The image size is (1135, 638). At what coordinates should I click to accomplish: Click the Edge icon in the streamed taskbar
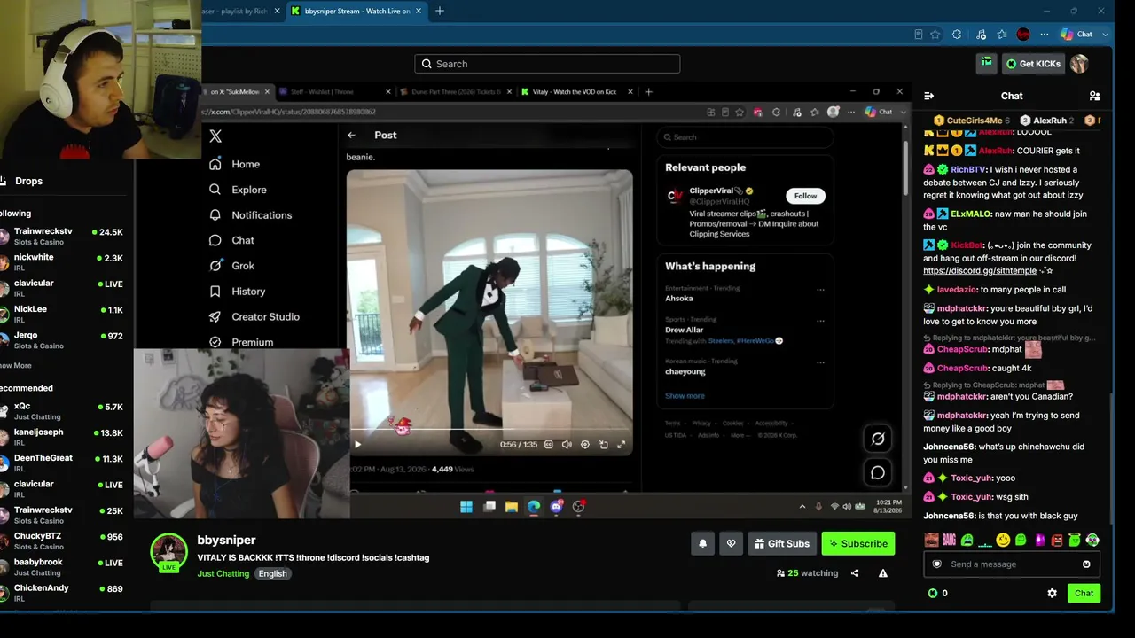(534, 507)
